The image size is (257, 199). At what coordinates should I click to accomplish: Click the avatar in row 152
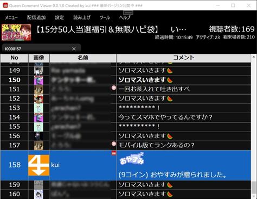coord(38,98)
